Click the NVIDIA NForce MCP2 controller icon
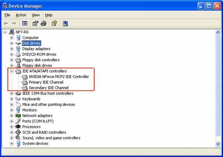The width and height of the screenshot is (223, 157). [x=25, y=77]
